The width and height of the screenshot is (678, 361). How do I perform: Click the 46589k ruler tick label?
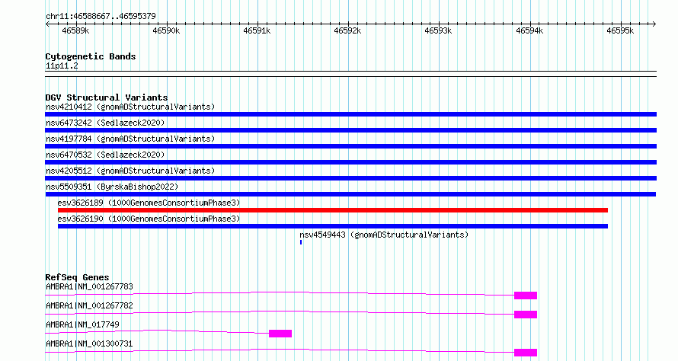(x=75, y=31)
